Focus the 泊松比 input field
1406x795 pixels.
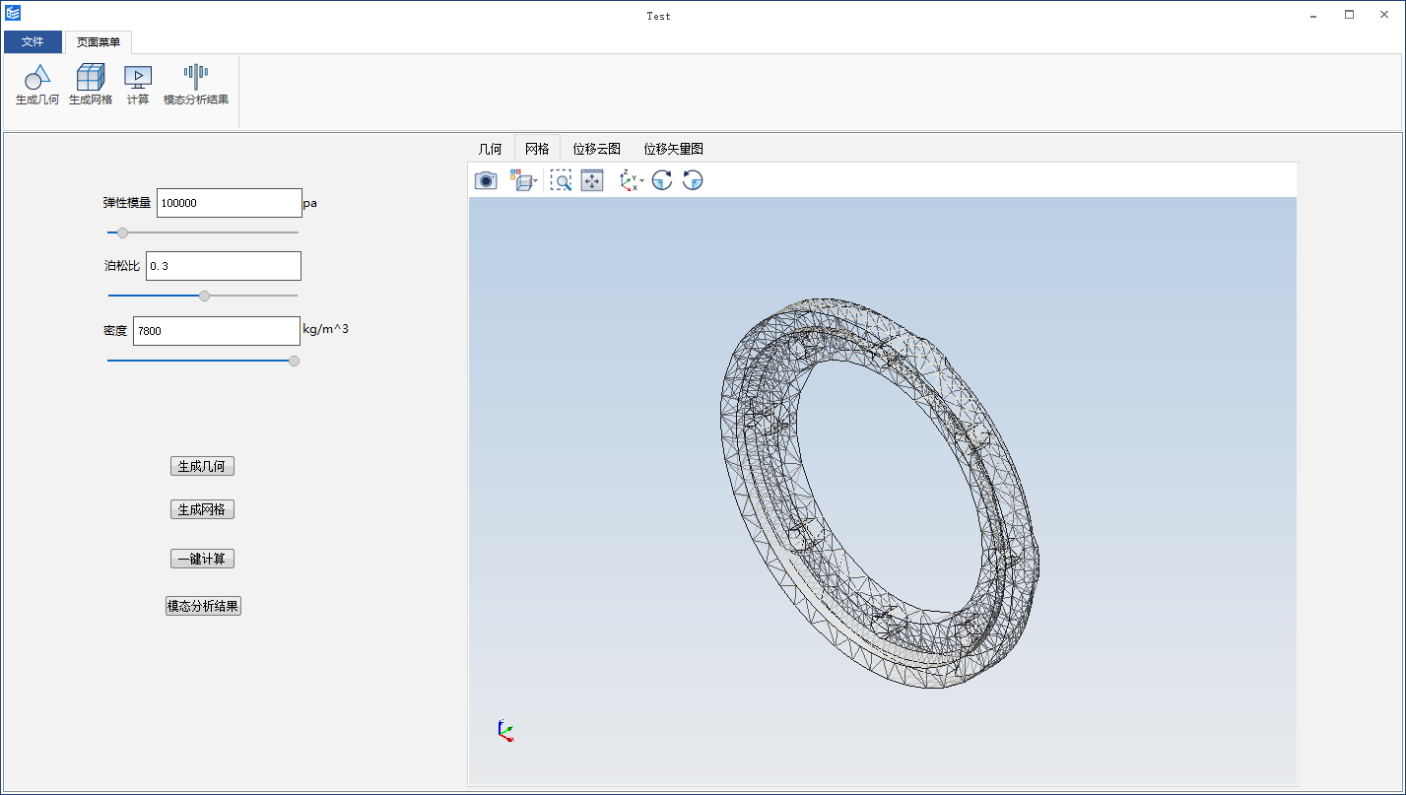pos(224,266)
